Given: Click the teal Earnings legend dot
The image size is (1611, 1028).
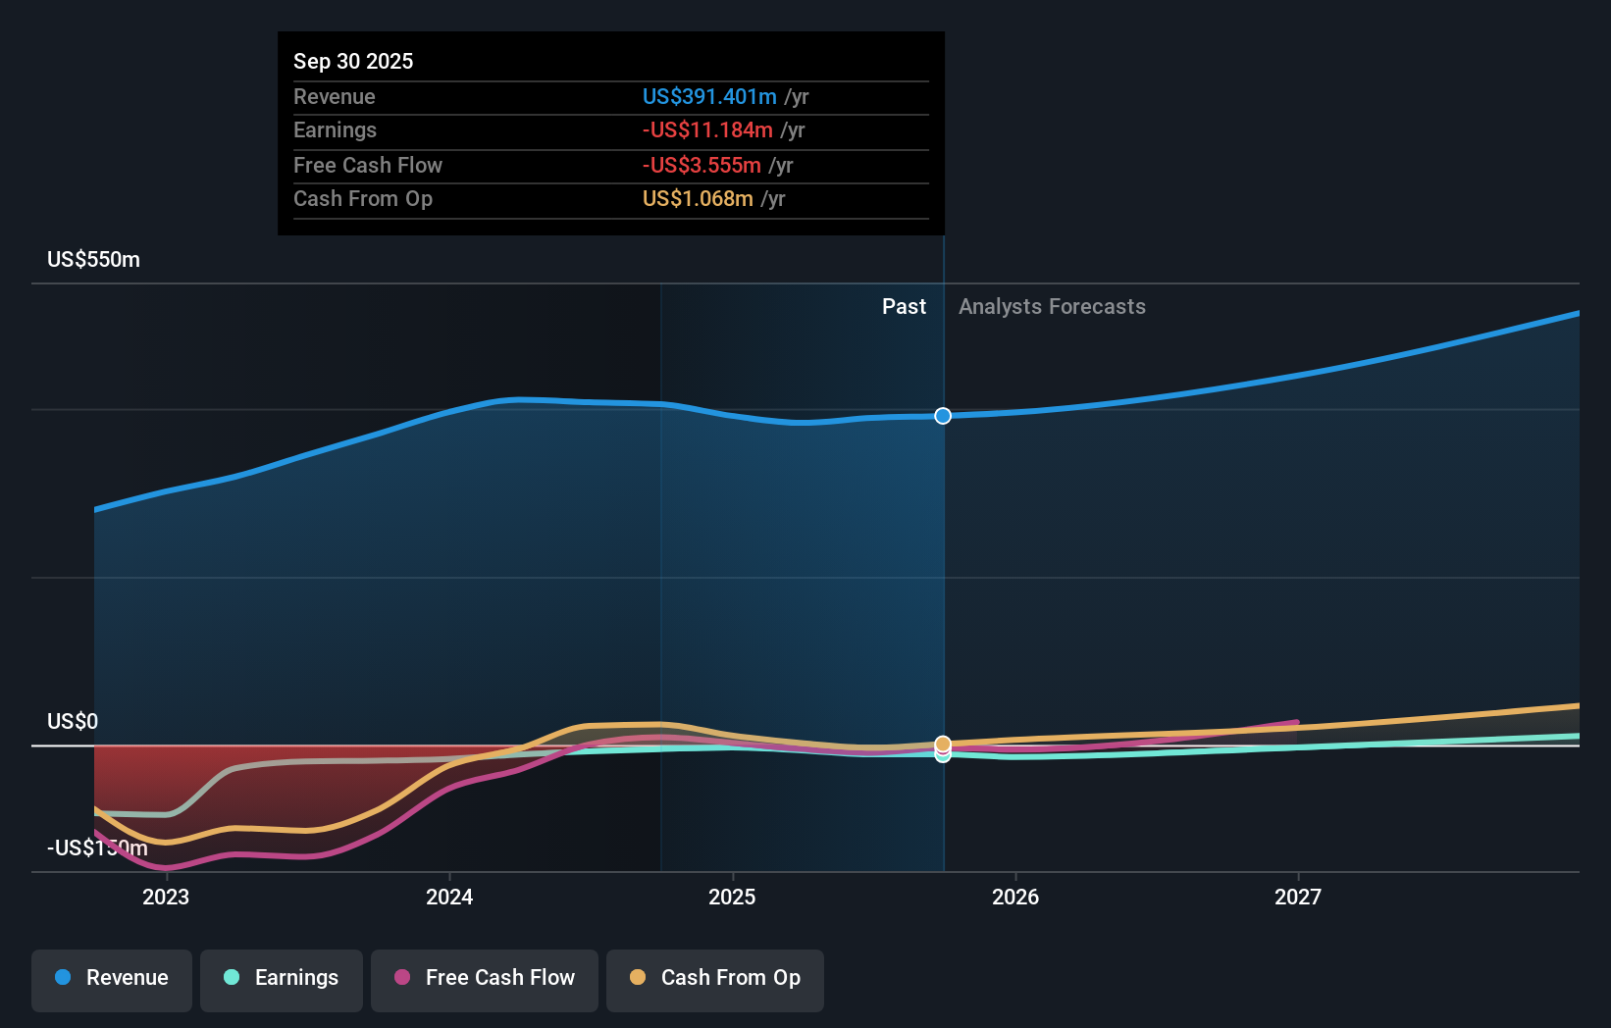Looking at the screenshot, I should [x=230, y=978].
